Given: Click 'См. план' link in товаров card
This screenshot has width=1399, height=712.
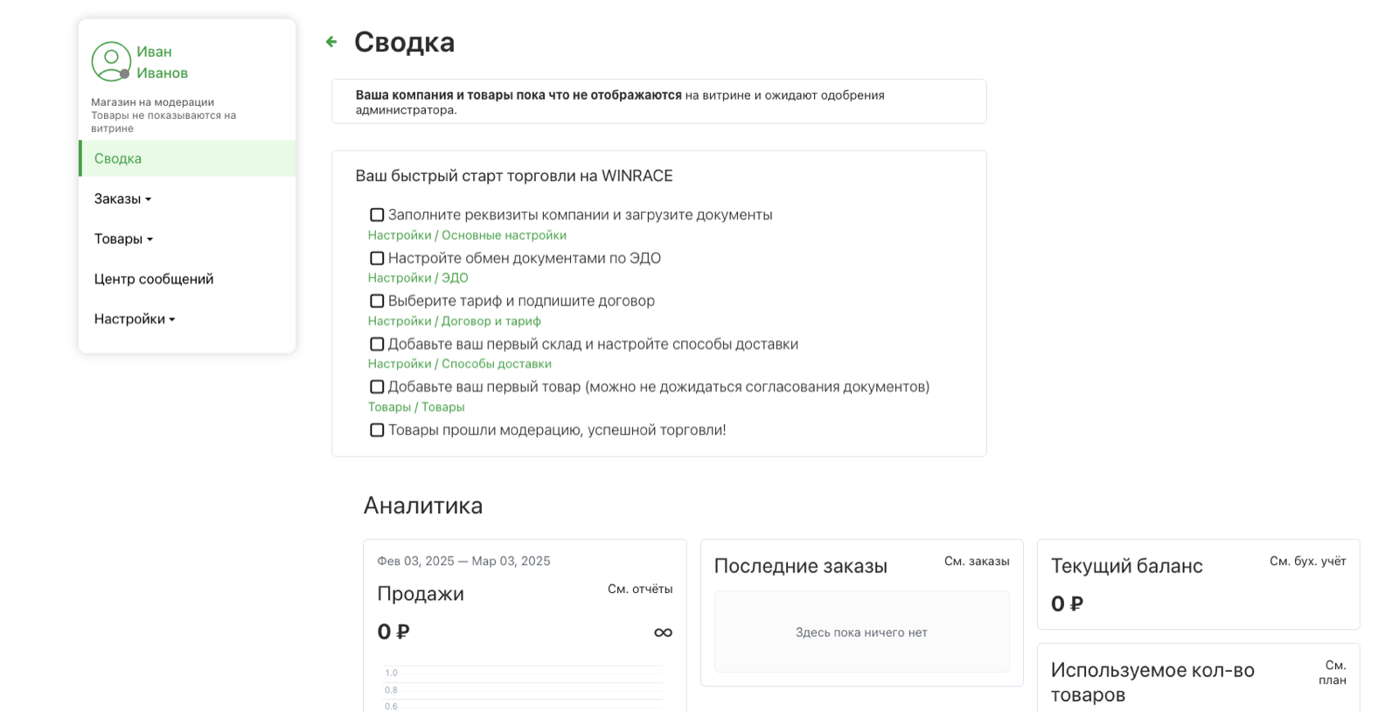Looking at the screenshot, I should [x=1333, y=673].
